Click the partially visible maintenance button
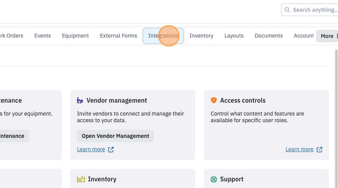338x188 pixels. pos(15,136)
